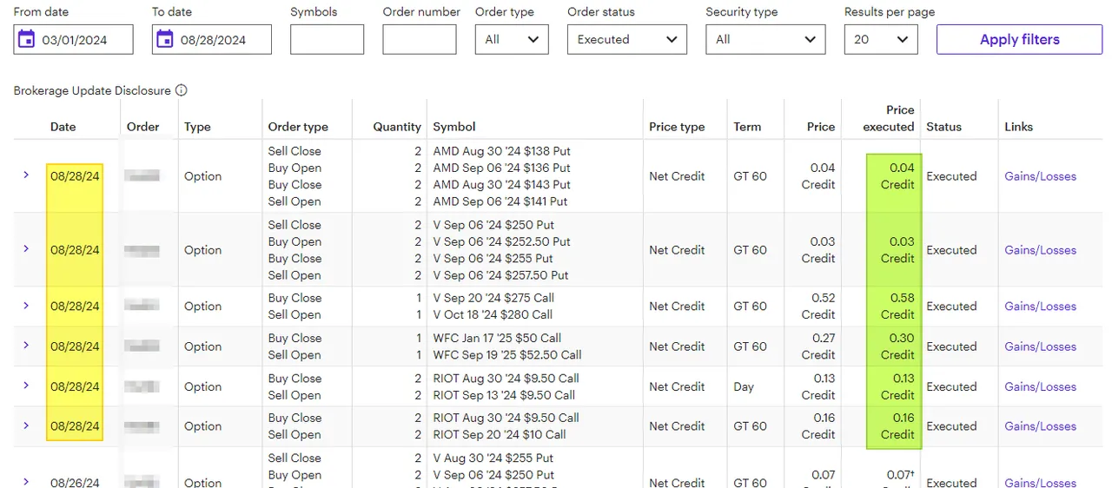This screenshot has width=1112, height=488.
Task: Select V Oct 18 '24 $280 Call symbol
Action: click(492, 314)
